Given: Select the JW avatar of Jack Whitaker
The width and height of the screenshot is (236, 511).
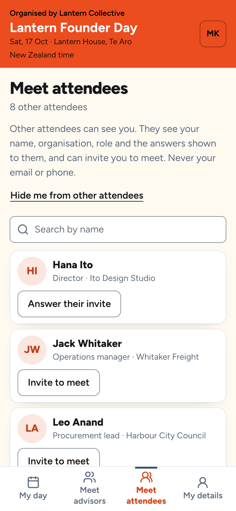Looking at the screenshot, I should (32, 350).
